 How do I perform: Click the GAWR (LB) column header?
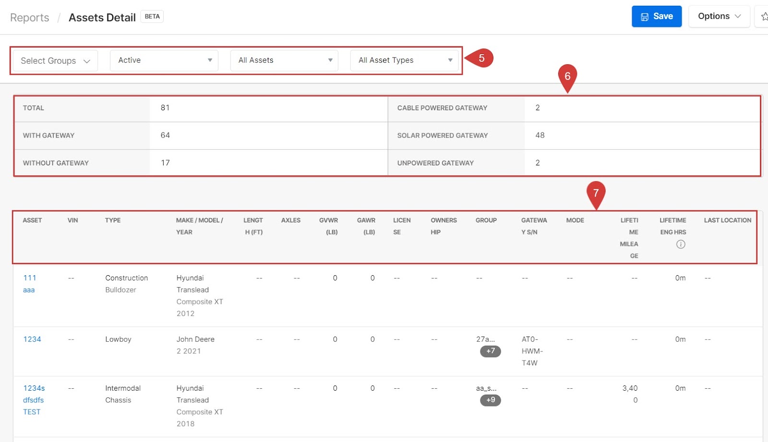367,226
